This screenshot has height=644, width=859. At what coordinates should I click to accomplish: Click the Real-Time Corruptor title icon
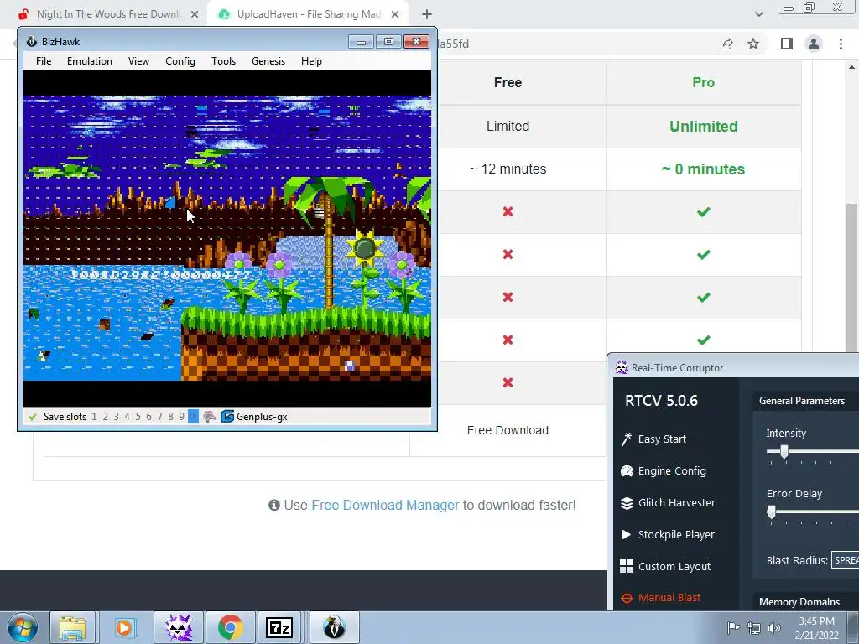coord(622,367)
